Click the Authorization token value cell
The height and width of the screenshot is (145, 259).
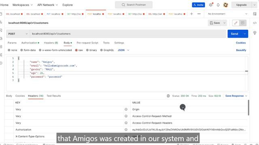pyautogui.click(x=189, y=130)
